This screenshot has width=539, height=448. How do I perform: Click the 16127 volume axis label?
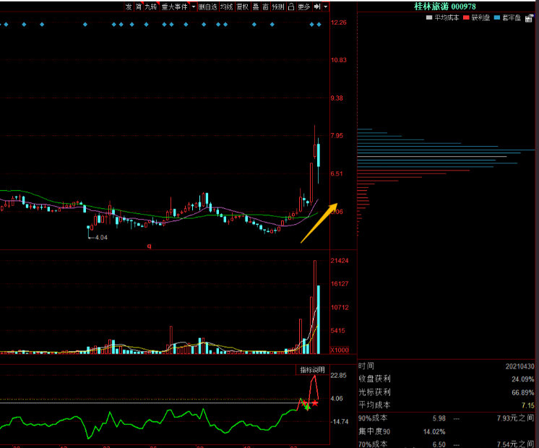[340, 284]
